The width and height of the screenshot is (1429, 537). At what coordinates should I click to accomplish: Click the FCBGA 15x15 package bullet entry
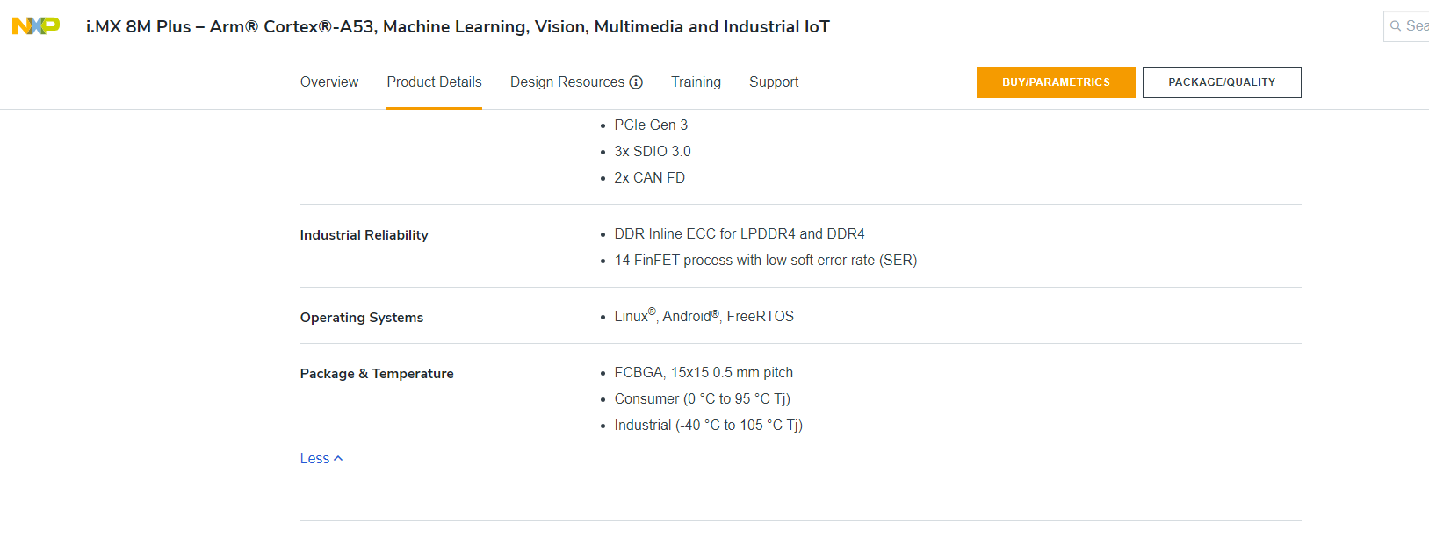703,372
